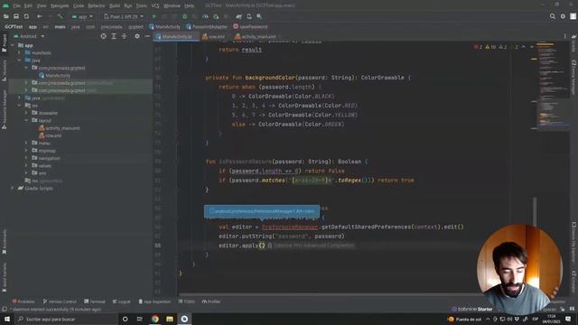Open the Problems tool window

click(23, 302)
